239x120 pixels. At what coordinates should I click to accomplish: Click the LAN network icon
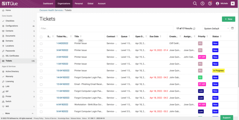pyautogui.click(x=3, y=86)
